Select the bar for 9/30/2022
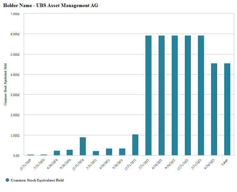 tap(175, 95)
